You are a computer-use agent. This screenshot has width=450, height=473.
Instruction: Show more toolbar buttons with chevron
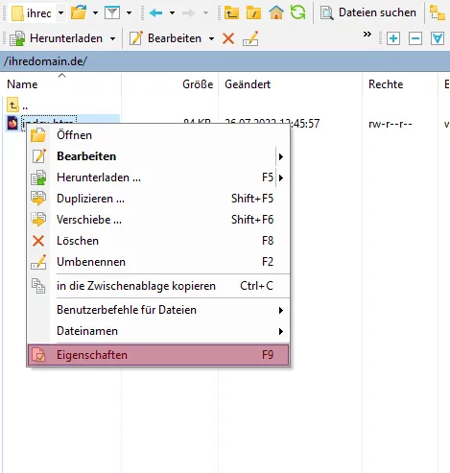(x=367, y=34)
